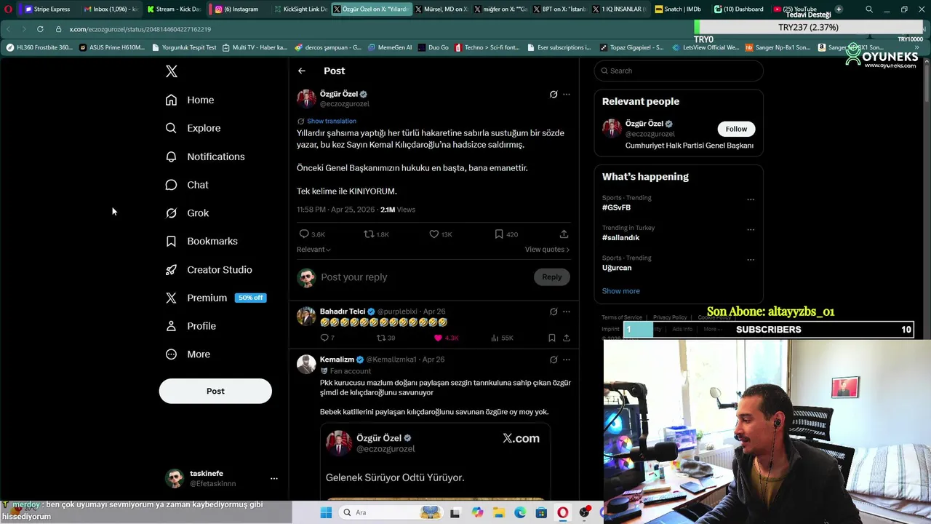Share the main post
Image resolution: width=931 pixels, height=524 pixels.
tap(564, 234)
